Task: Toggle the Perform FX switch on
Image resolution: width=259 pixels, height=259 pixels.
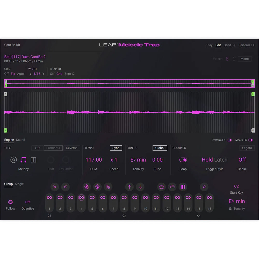Action: 230,140
